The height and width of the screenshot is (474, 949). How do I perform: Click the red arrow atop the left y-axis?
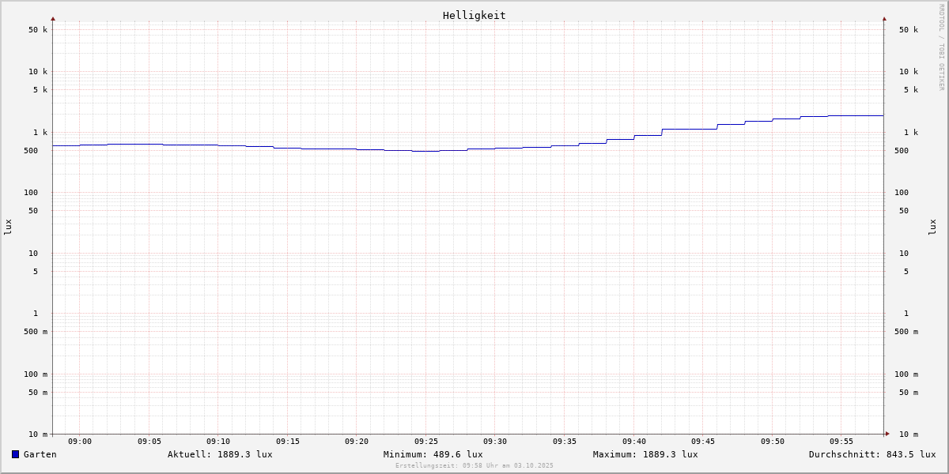53,18
